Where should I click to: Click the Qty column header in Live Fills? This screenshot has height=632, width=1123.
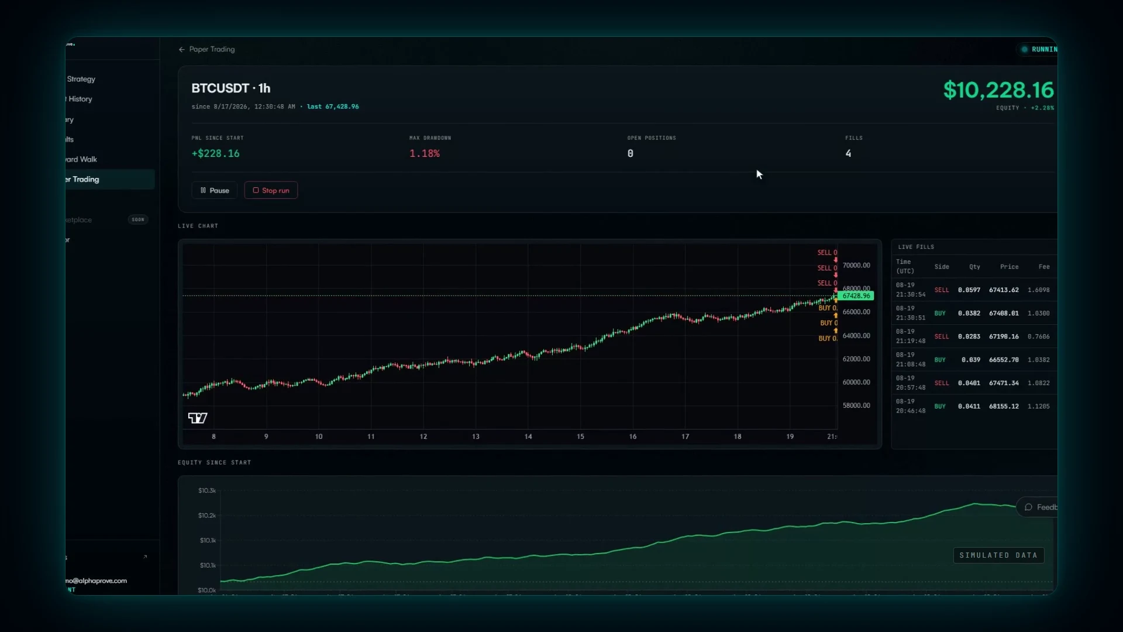tap(974, 267)
